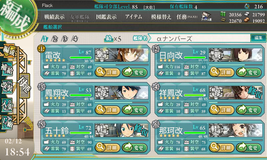The height and width of the screenshot is (160, 267).
Task: Click 変更 for 五十鈴 slot
Action: click(x=135, y=147)
